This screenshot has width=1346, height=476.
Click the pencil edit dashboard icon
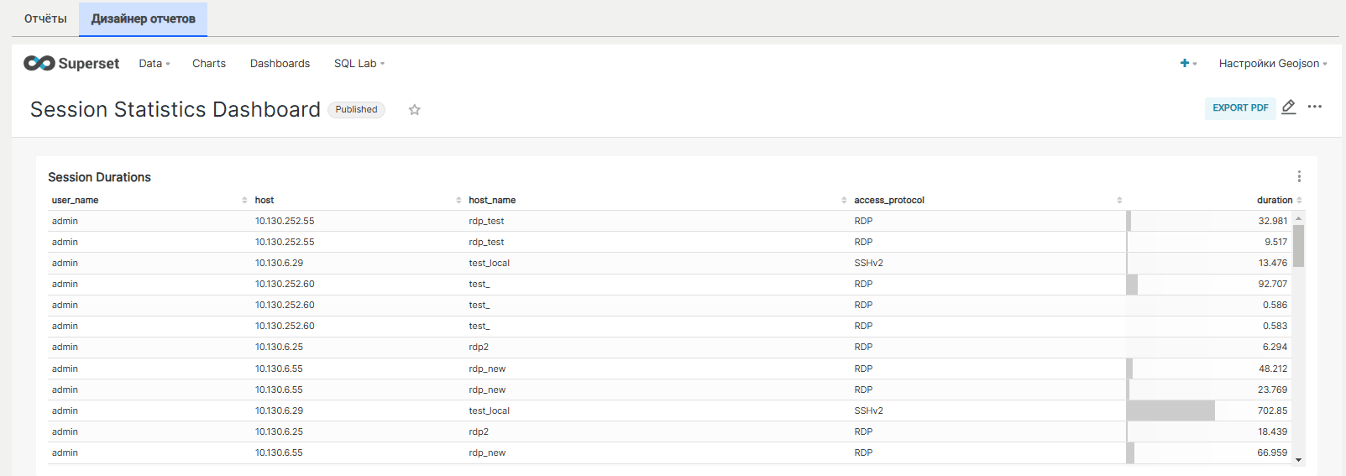[x=1289, y=107]
